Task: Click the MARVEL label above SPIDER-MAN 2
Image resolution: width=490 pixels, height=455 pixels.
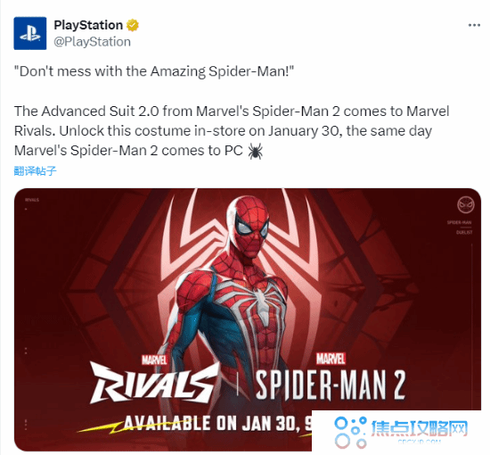Action: click(x=331, y=359)
